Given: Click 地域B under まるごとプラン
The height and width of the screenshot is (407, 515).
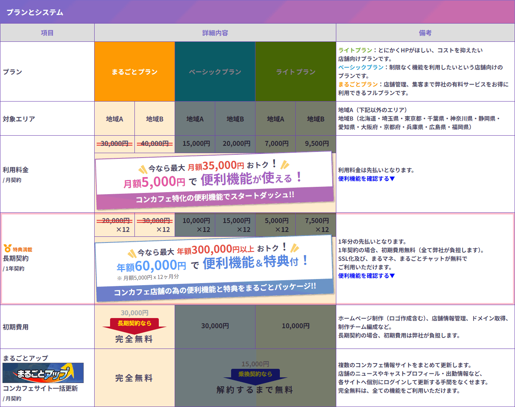Looking at the screenshot, I should click(155, 119).
